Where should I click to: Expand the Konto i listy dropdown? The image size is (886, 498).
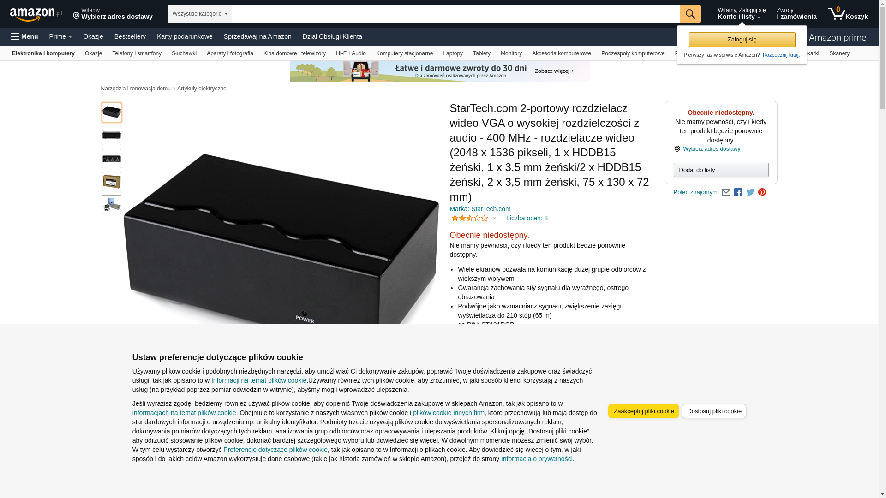pyautogui.click(x=741, y=14)
